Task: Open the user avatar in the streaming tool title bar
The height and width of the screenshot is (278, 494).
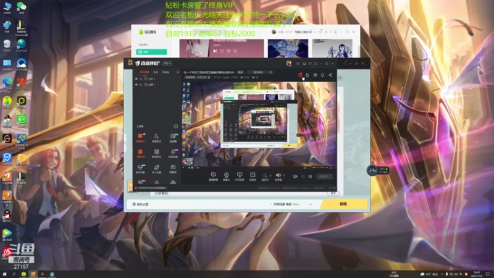Action: 288,64
